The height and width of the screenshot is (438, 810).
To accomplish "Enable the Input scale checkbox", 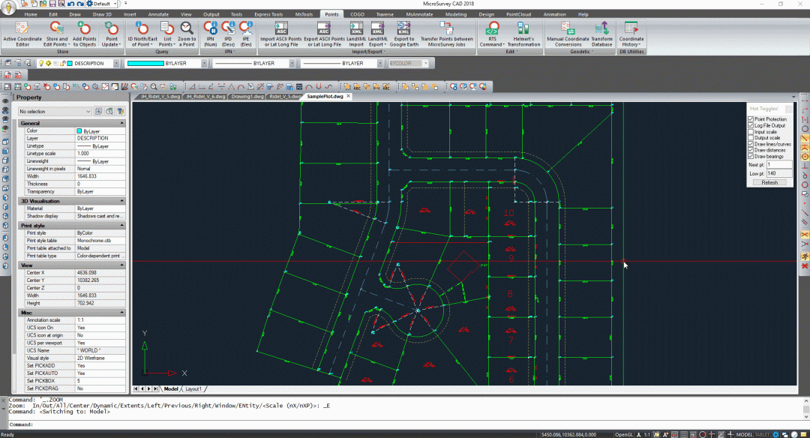I will click(751, 131).
